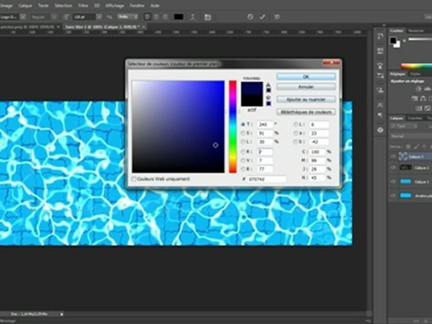
Task: Open the Filtre menu
Action: pyautogui.click(x=83, y=5)
